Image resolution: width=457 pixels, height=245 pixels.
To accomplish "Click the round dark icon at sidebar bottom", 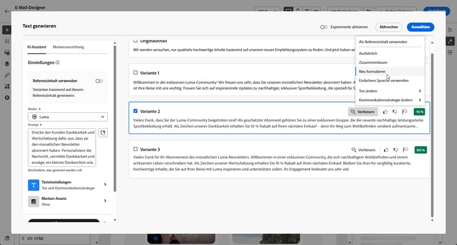I will click(7, 98).
